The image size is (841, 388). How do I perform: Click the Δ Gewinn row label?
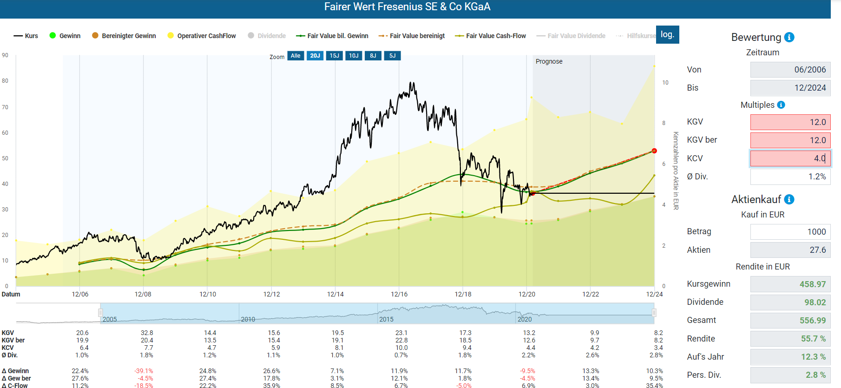pos(15,371)
